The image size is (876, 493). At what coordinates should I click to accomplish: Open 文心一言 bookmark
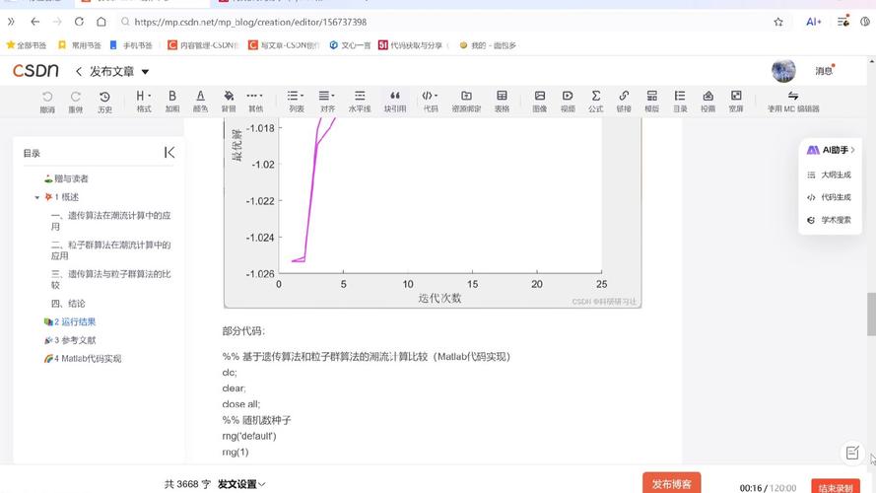pyautogui.click(x=350, y=45)
